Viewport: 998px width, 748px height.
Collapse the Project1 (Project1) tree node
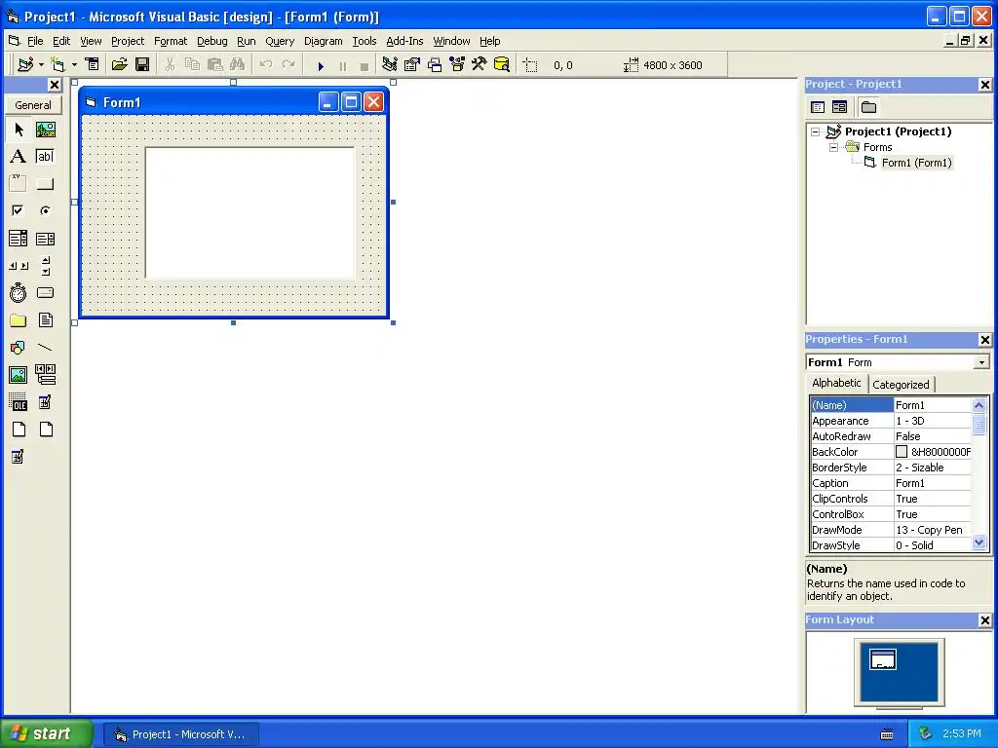816,131
